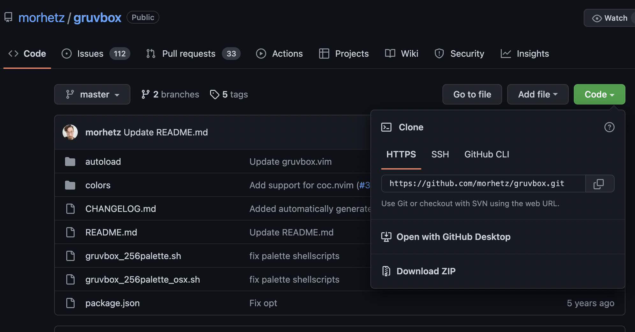Click the terminal icon beside Clone
This screenshot has width=635, height=332.
coord(386,127)
